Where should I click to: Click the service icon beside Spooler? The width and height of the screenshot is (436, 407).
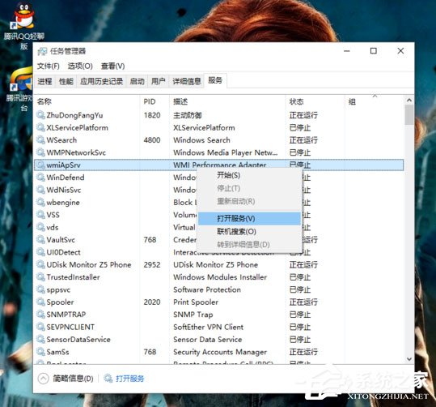coord(40,302)
